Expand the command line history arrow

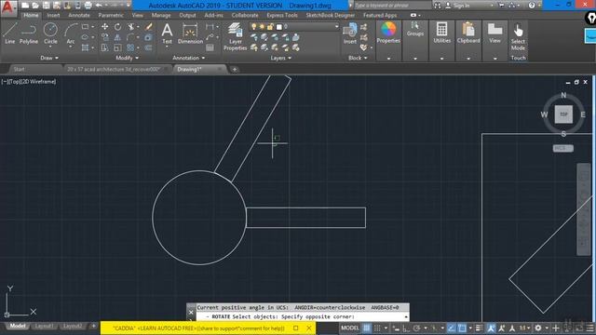click(x=406, y=316)
